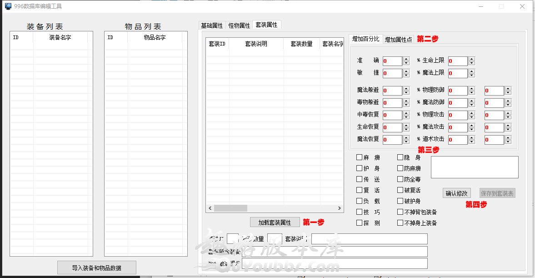The image size is (535, 278).
Task: Toggle the 不掉背包装备 checkbox
Action: (x=400, y=212)
